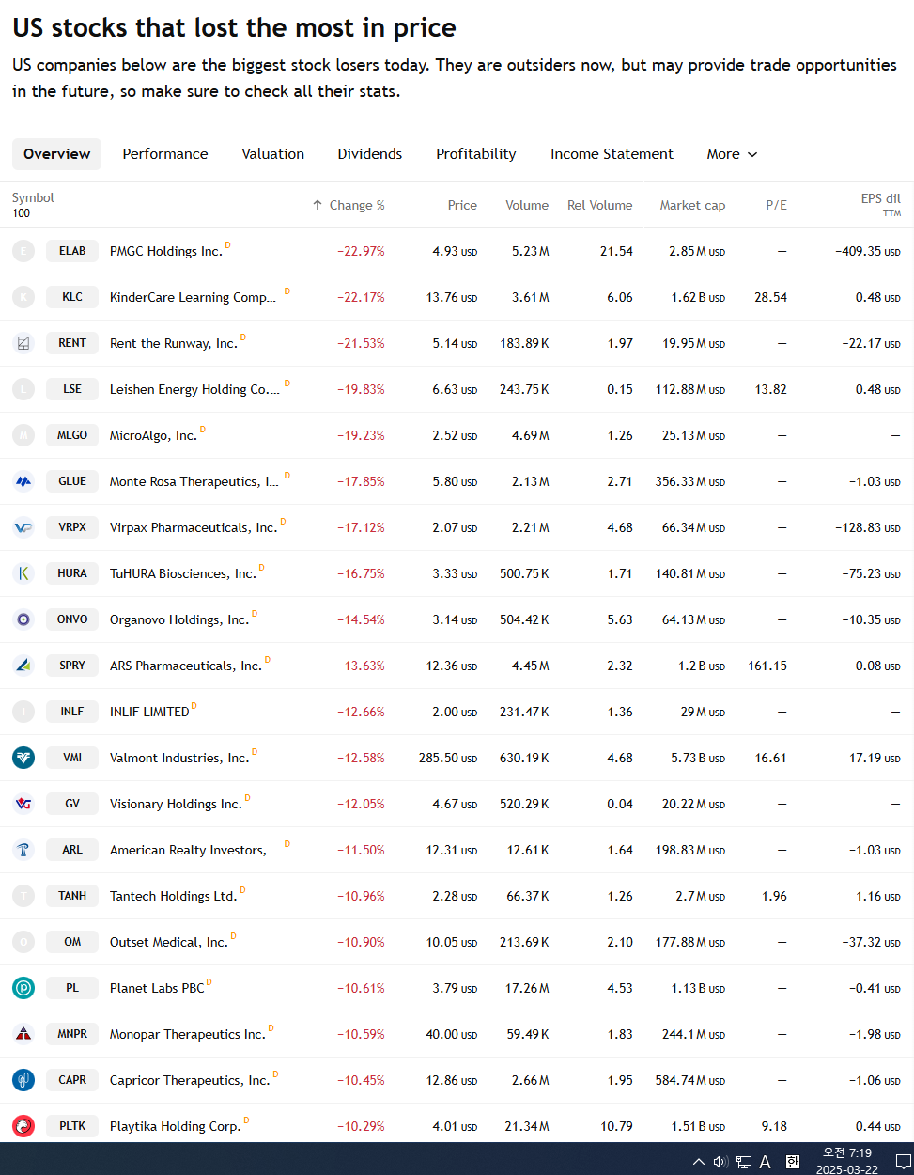The image size is (914, 1175).
Task: Open the Dividends tab
Action: coord(370,154)
